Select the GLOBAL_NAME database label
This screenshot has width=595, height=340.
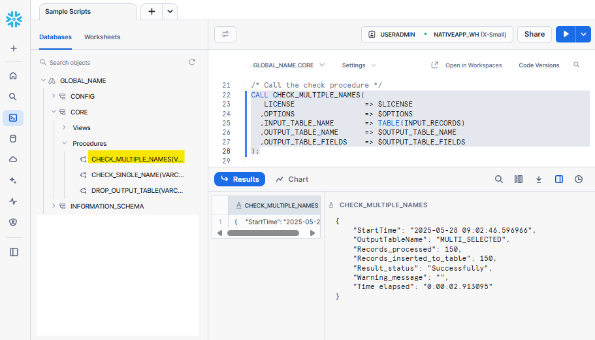pos(83,80)
